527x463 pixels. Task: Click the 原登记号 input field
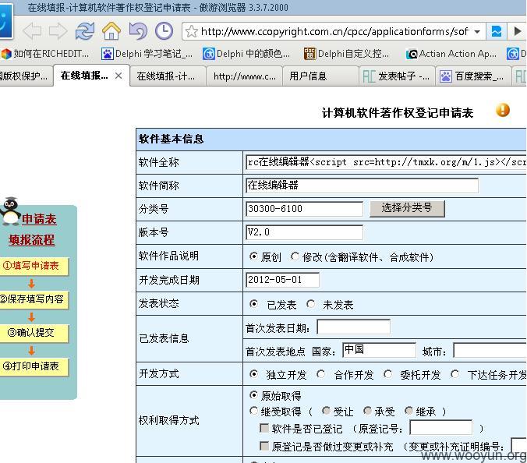click(x=441, y=427)
